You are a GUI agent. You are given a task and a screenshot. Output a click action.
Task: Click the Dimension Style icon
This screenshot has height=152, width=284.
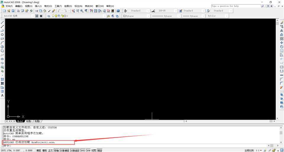(153, 11)
